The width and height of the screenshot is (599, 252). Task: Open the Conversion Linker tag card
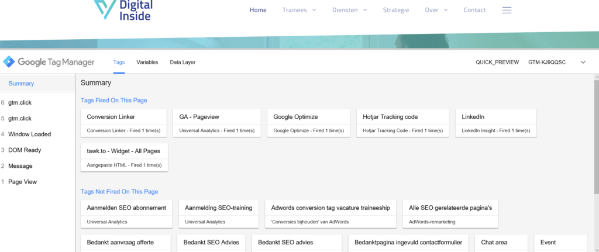coord(124,123)
